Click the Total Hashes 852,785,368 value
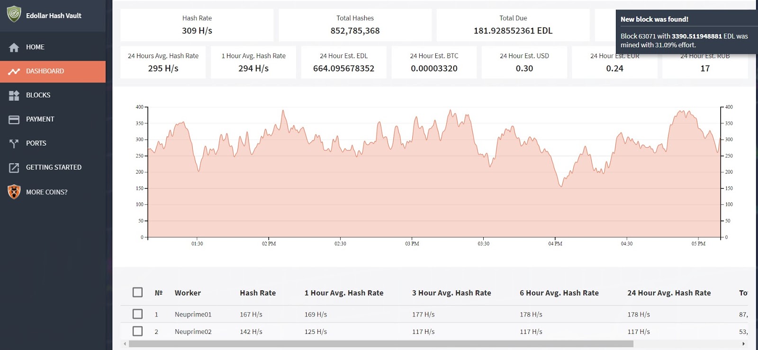This screenshot has height=350, width=758. coord(355,31)
